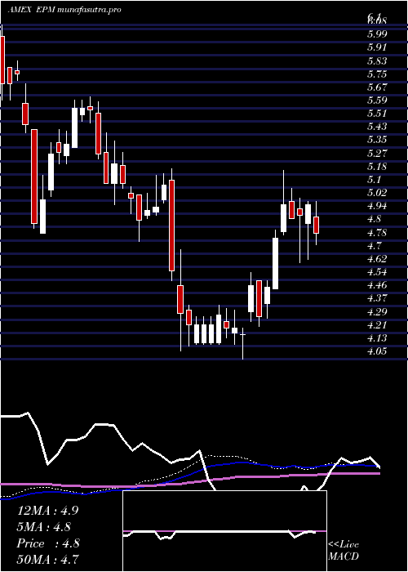This screenshot has width=408, height=572.
Task: Click the 5.99 price axis label
Action: click(377, 34)
